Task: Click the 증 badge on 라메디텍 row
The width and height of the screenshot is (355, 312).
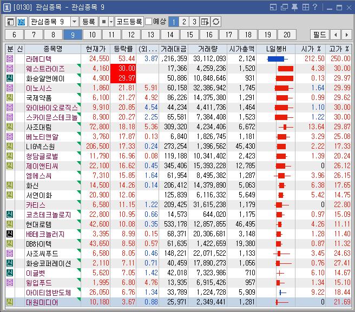Action: click(10, 58)
